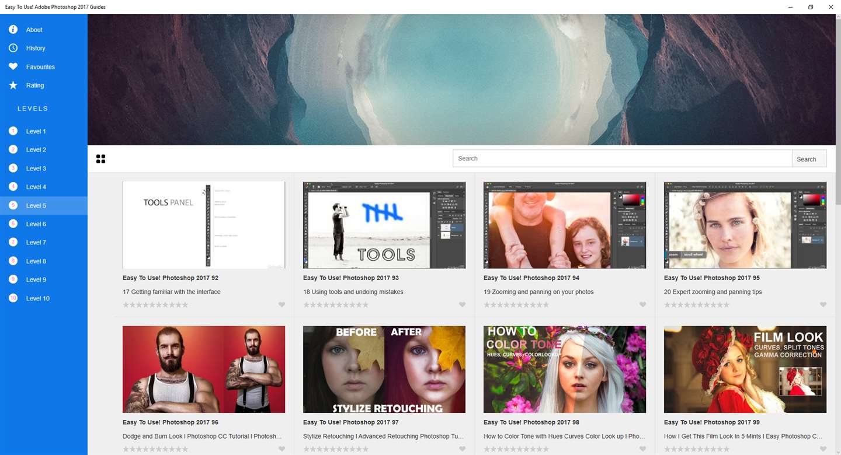Screen dimensions: 841x455
Task: Favourite Photoshop 2017 96 with heart icon
Action: pyautogui.click(x=282, y=449)
